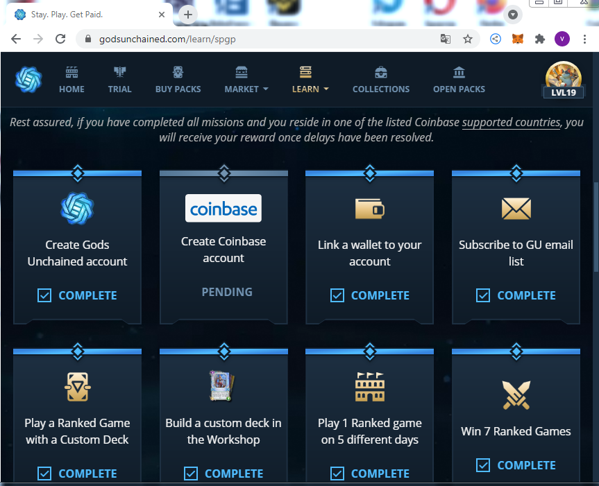
Task: Select Win 7 Ranked Games text
Action: (516, 431)
